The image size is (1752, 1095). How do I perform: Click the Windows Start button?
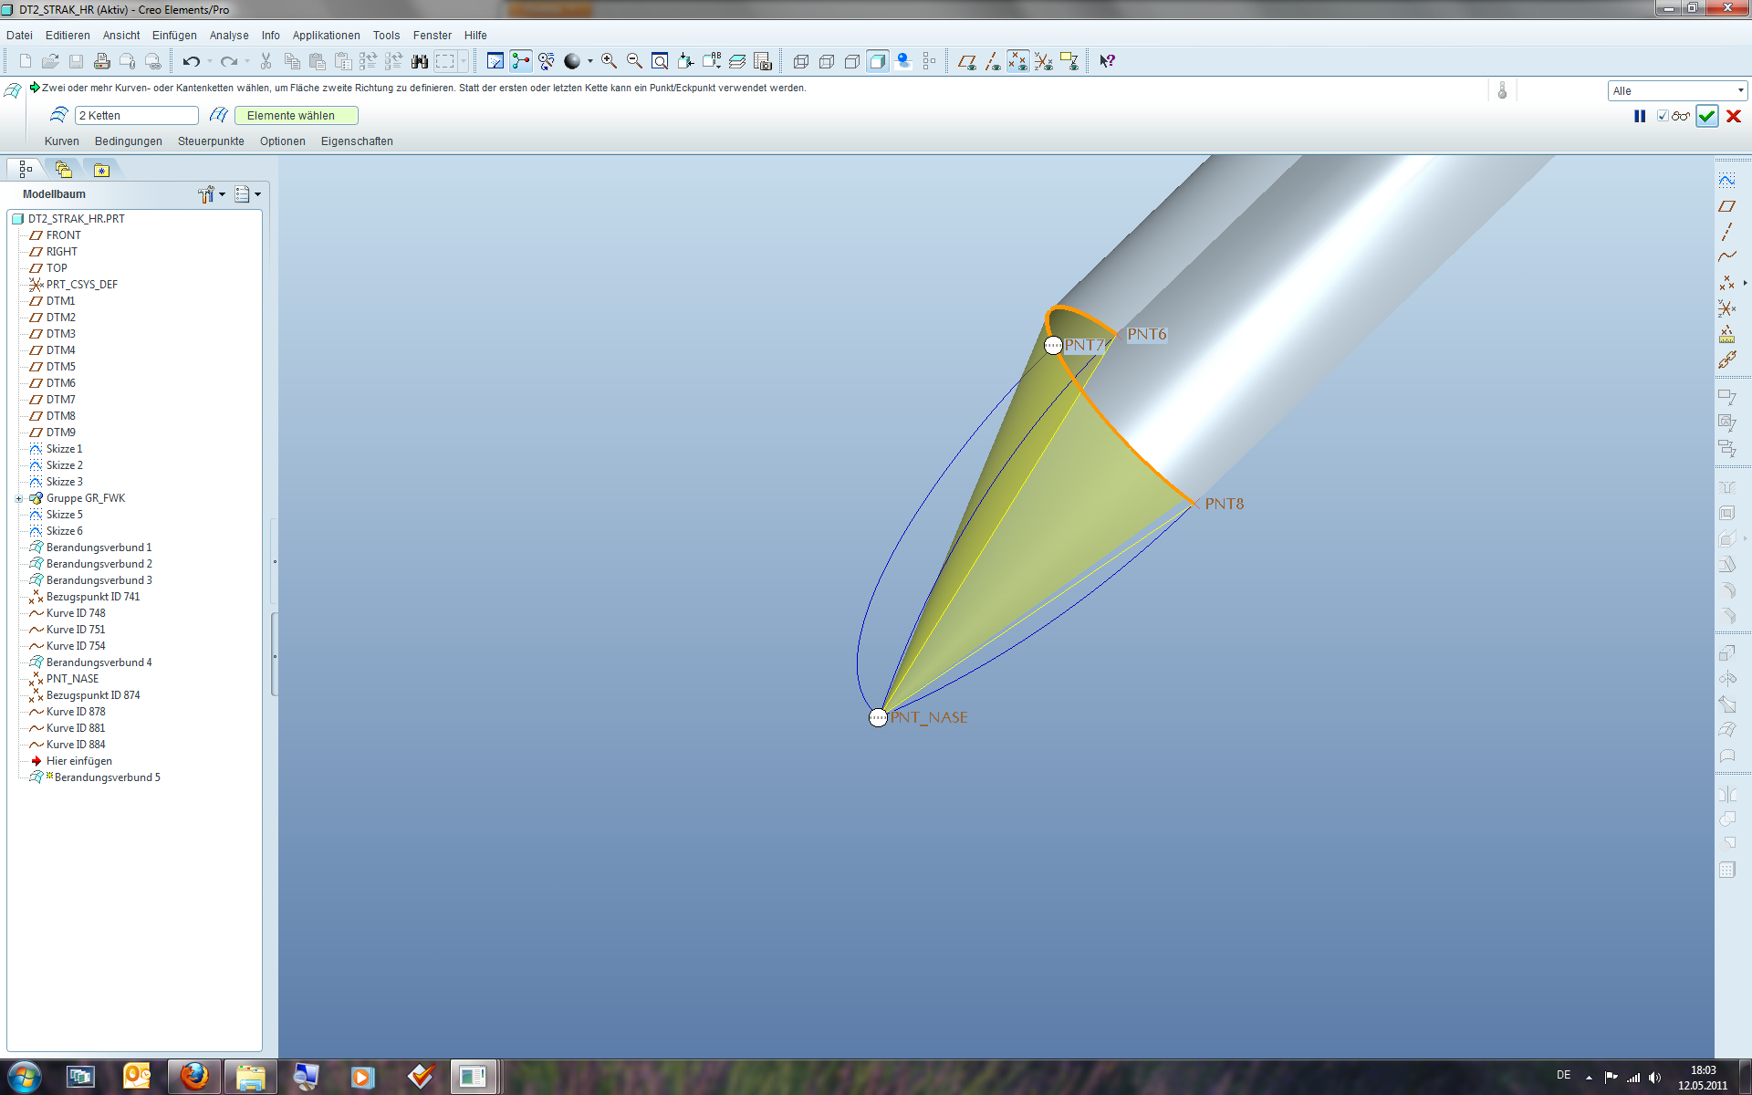click(x=25, y=1077)
